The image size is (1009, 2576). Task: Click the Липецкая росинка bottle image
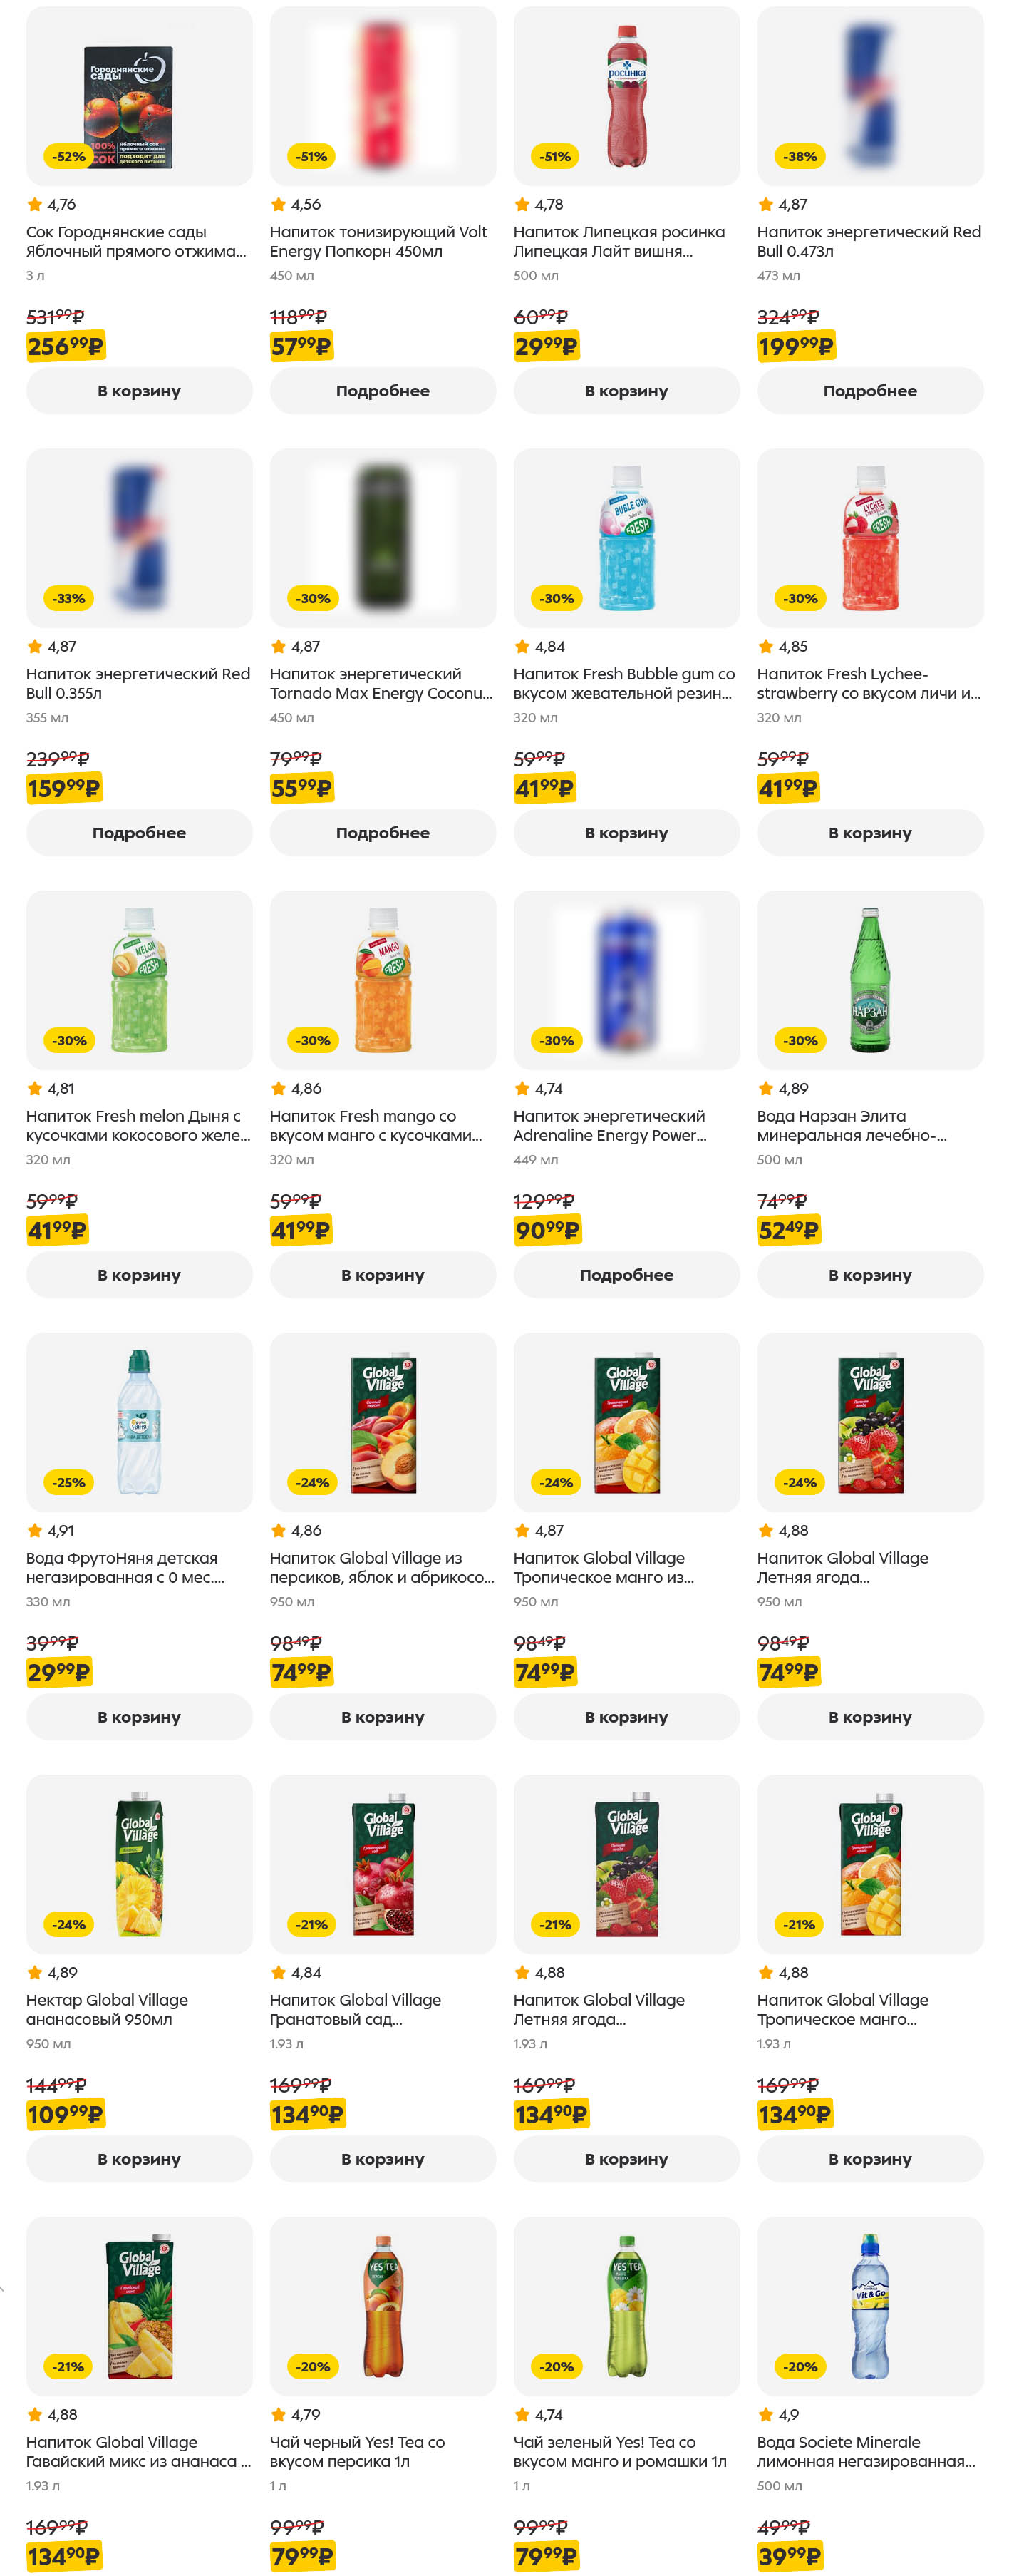(x=626, y=96)
